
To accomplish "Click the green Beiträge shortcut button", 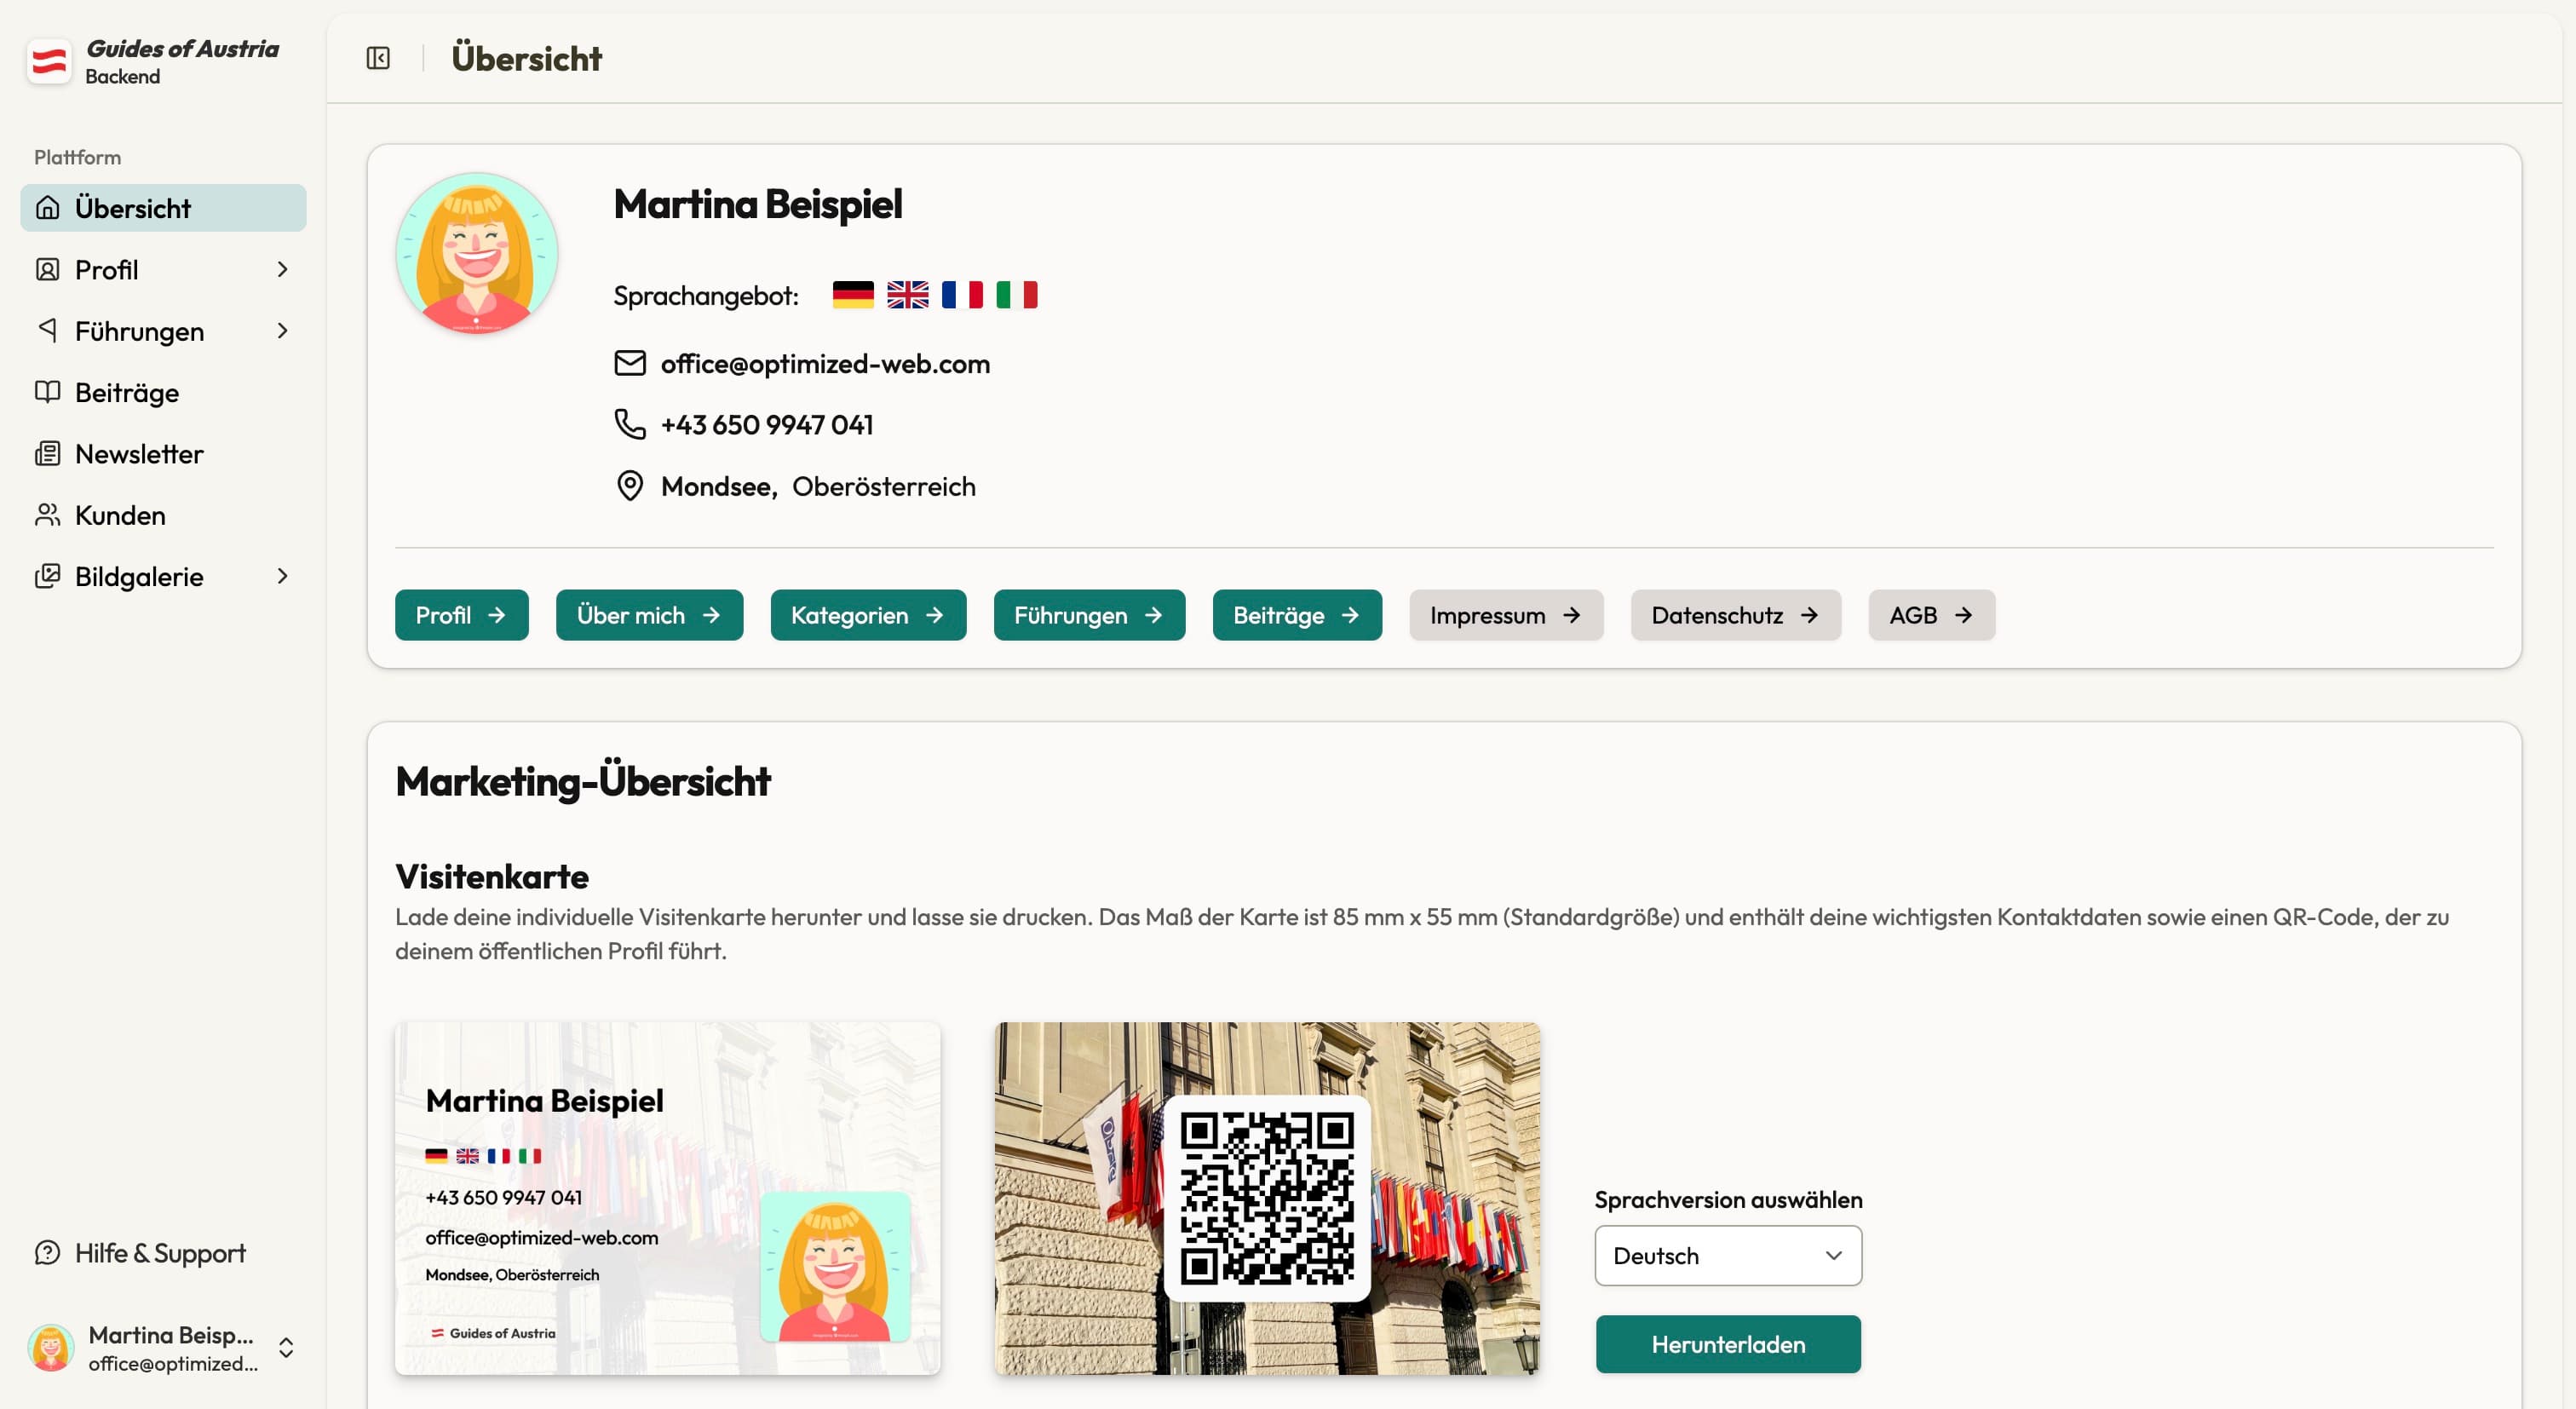I will [1298, 615].
